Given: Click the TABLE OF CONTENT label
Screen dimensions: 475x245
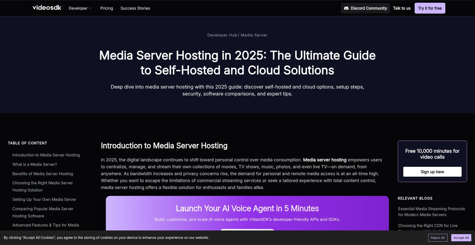Looking at the screenshot, I should pos(27,143).
